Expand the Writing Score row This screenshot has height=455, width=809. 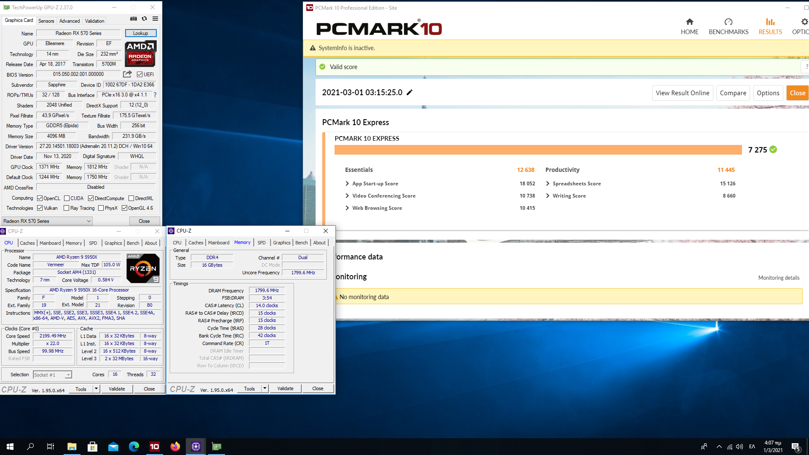tap(548, 196)
